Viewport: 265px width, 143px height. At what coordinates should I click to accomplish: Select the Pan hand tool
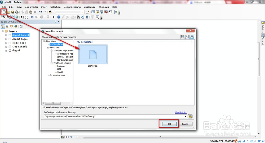point(12,17)
